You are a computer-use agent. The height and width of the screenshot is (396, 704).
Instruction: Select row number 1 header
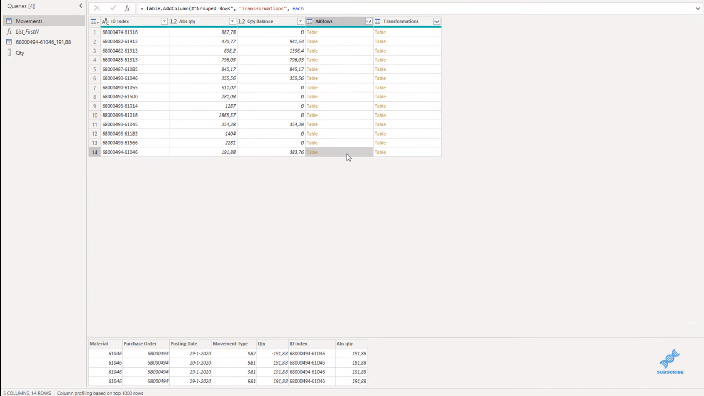pyautogui.click(x=95, y=32)
